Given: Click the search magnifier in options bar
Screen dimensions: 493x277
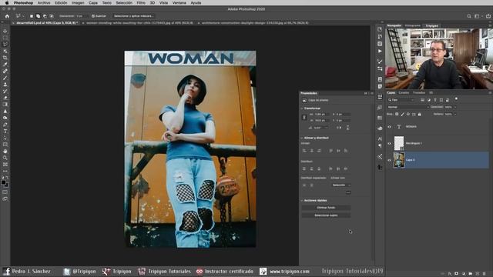Looking at the screenshot, I should 469,16.
